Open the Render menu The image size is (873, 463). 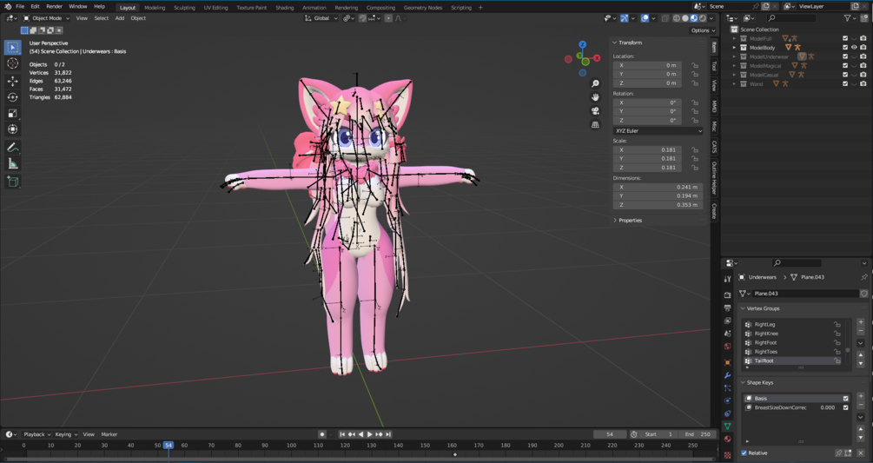pyautogui.click(x=54, y=7)
